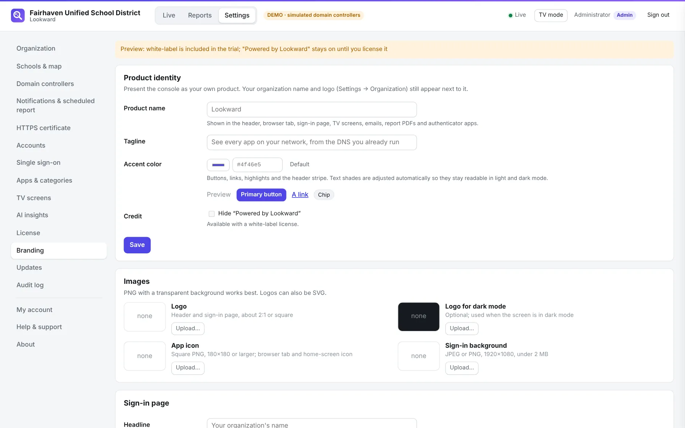
Task: Click the DEMO simulated domain controllers badge
Action: 314,15
